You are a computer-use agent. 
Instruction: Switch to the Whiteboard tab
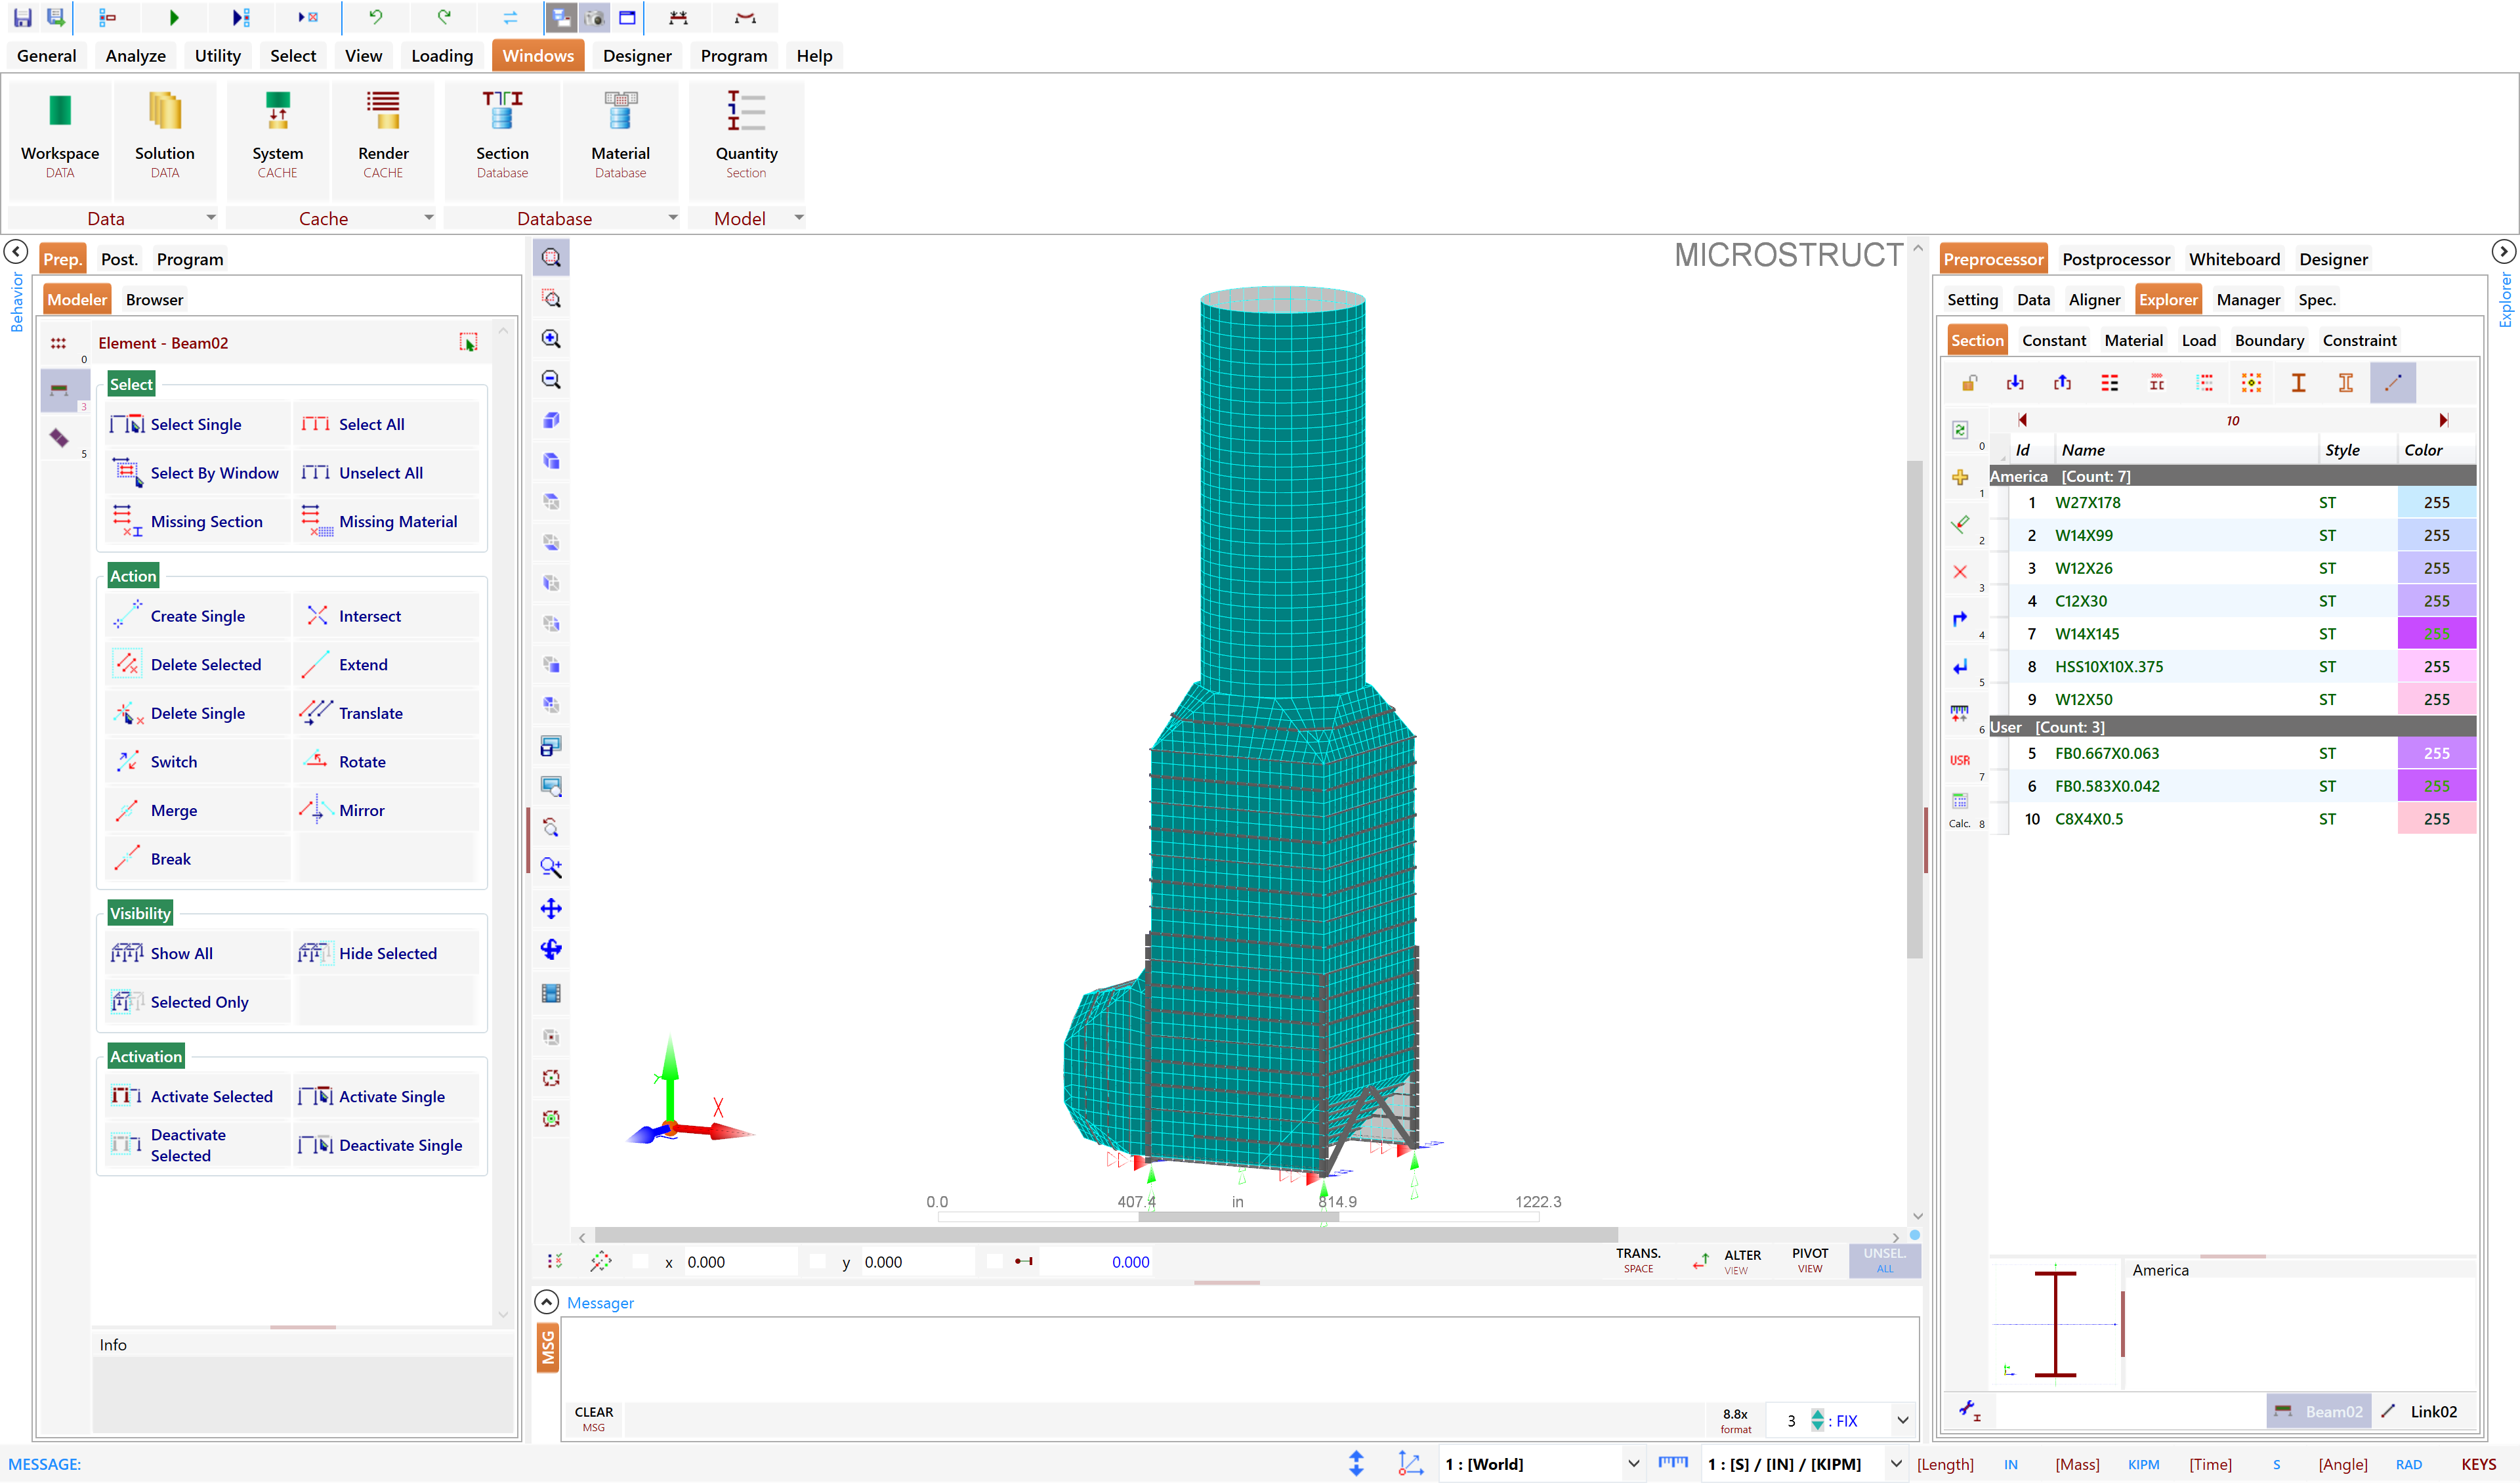2234,259
